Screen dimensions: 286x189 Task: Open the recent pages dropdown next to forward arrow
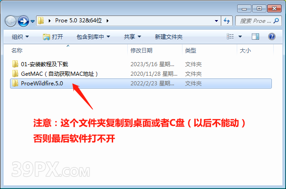tap(32, 21)
